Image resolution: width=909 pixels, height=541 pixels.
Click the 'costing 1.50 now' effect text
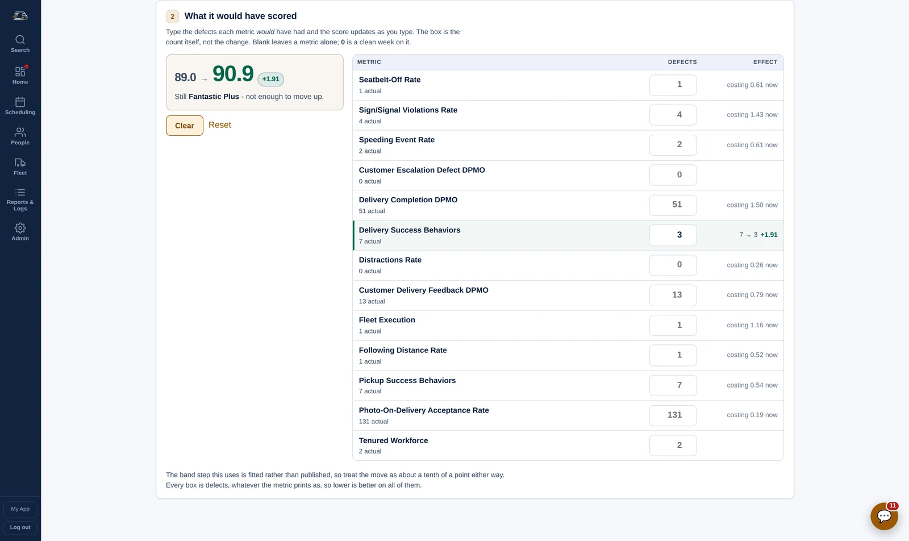click(x=752, y=205)
